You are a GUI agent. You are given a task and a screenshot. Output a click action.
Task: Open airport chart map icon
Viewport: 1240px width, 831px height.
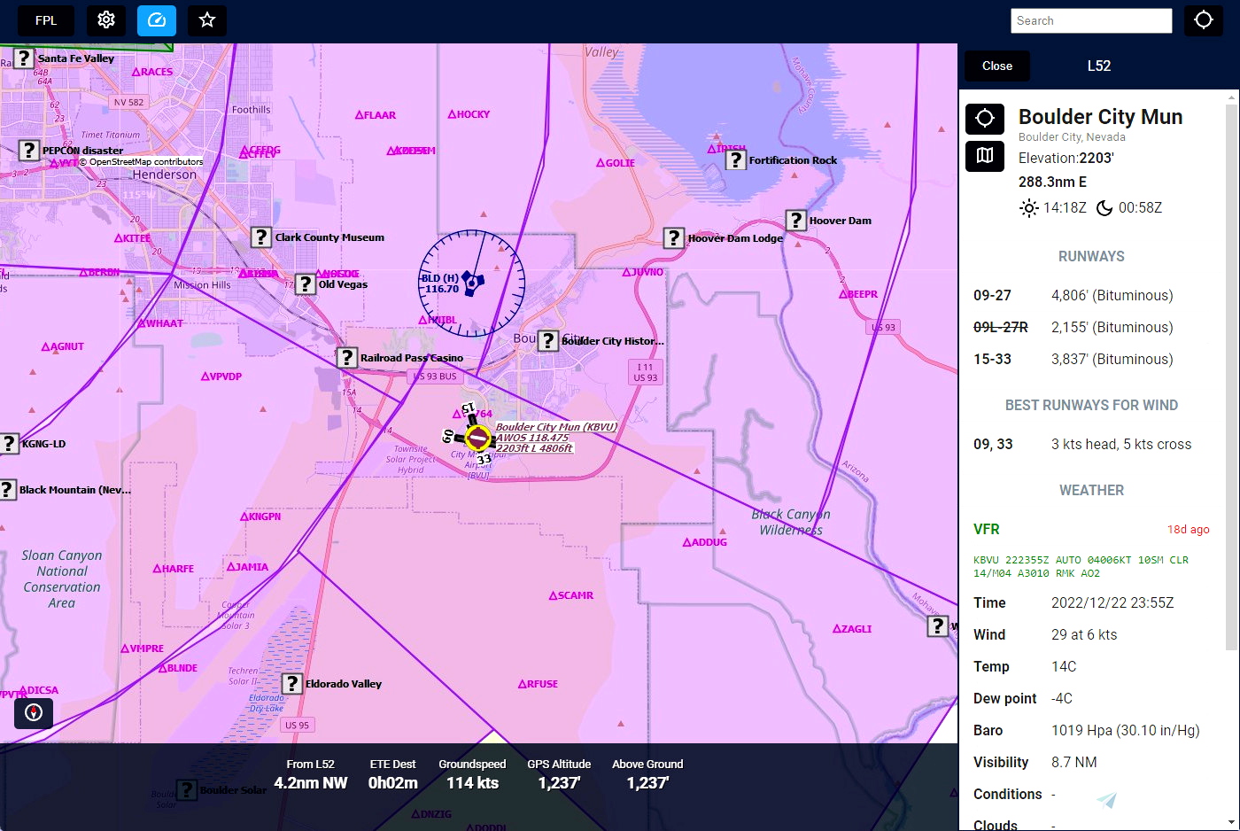985,156
